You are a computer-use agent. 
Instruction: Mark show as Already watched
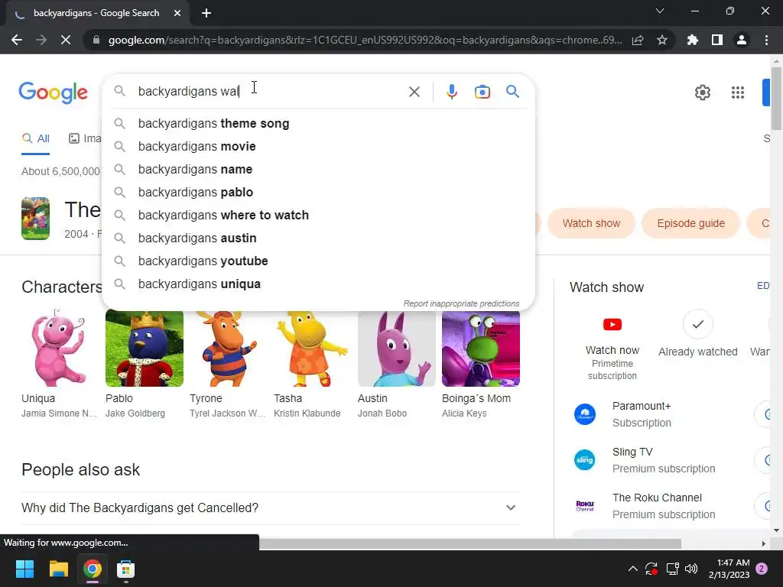coord(697,333)
